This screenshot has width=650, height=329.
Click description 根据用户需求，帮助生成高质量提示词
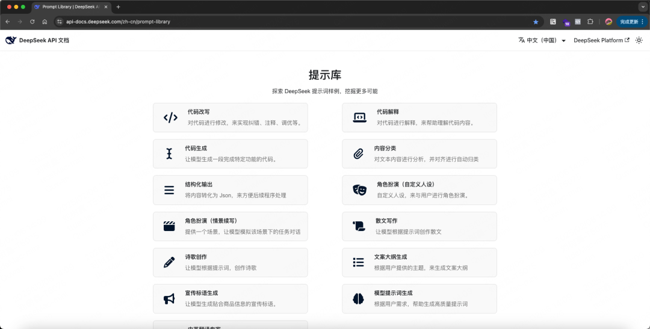pyautogui.click(x=421, y=304)
